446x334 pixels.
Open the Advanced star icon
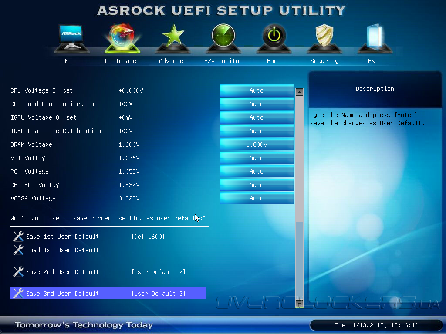[x=173, y=38]
